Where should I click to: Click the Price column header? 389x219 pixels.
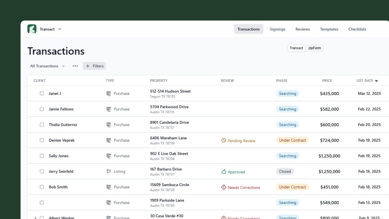327,81
